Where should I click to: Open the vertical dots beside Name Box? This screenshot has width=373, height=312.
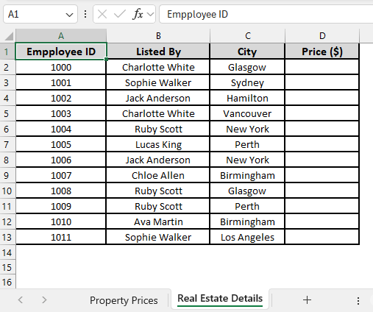click(x=85, y=14)
